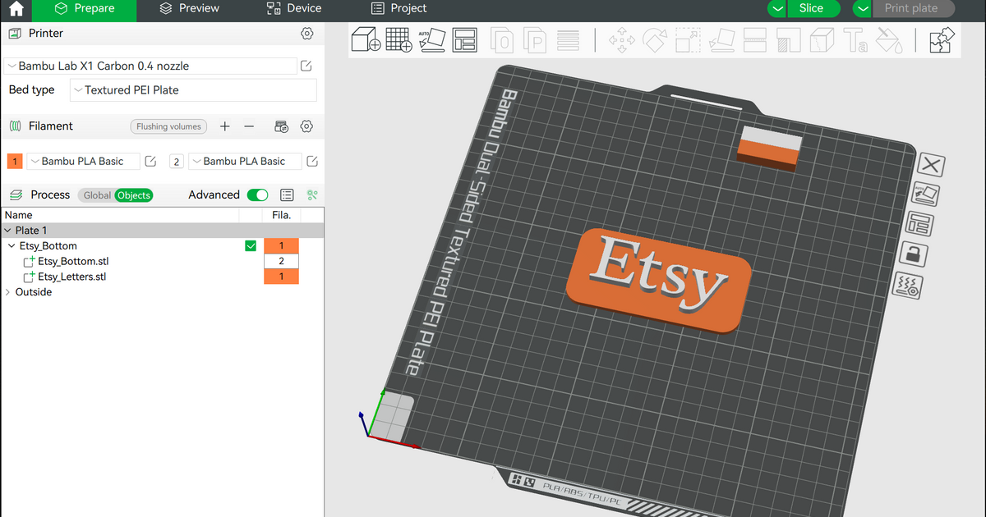Activate the Arrange all objects tool
Image resolution: width=986 pixels, height=517 pixels.
point(465,39)
